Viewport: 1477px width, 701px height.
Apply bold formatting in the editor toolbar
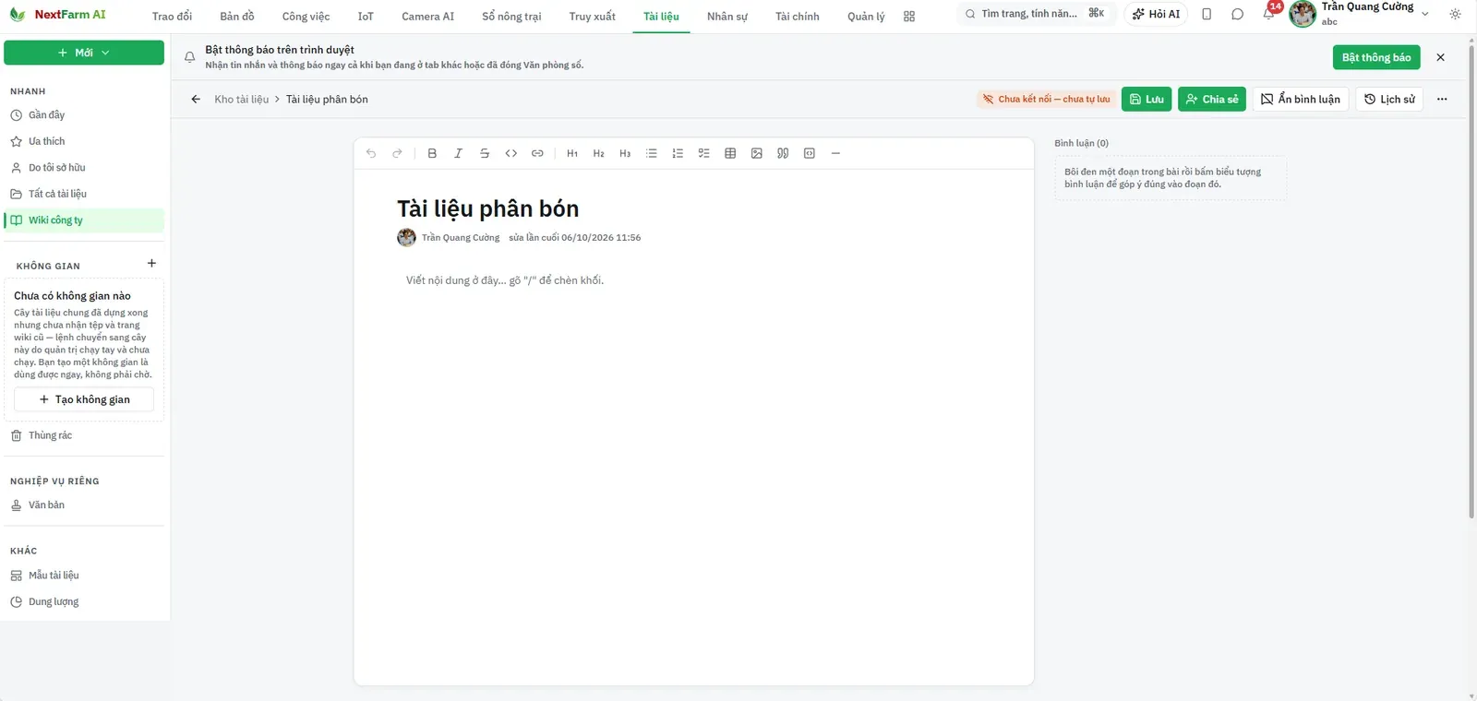click(432, 153)
